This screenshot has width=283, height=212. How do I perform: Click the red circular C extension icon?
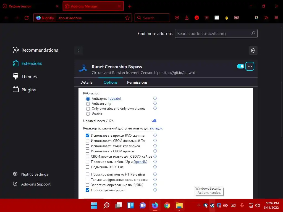click(x=197, y=18)
